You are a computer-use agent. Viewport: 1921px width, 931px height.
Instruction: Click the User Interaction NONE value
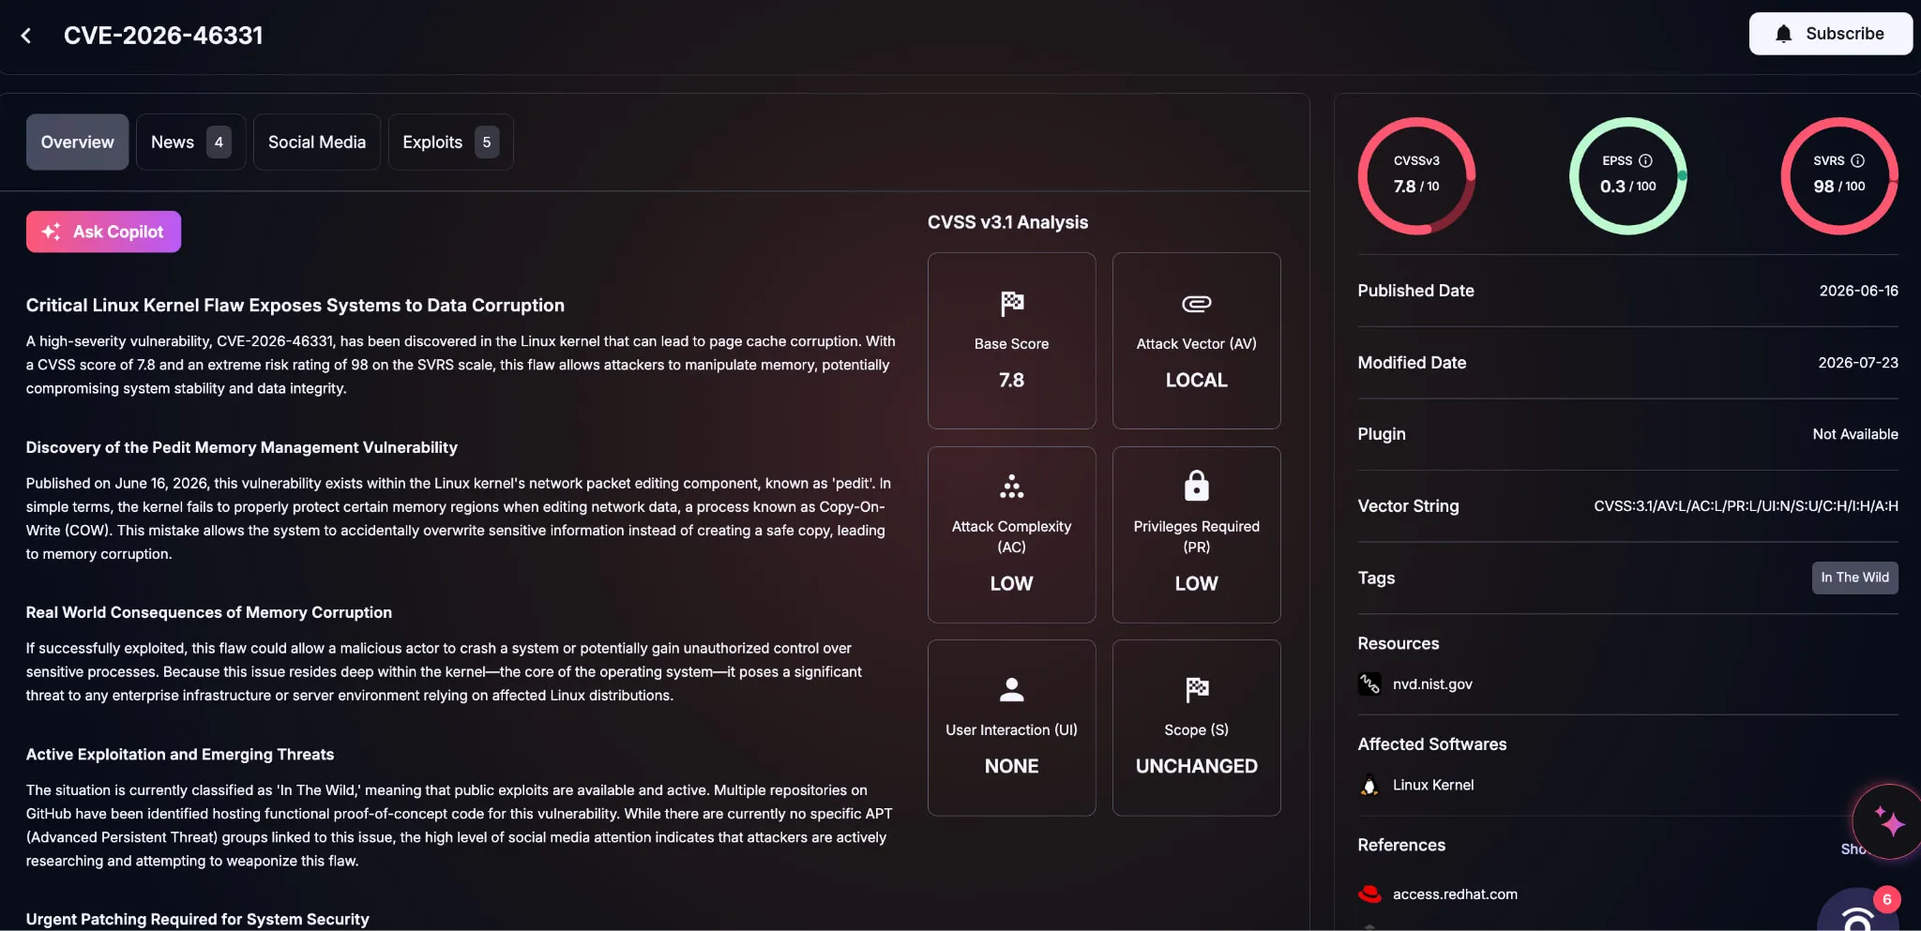1011,766
